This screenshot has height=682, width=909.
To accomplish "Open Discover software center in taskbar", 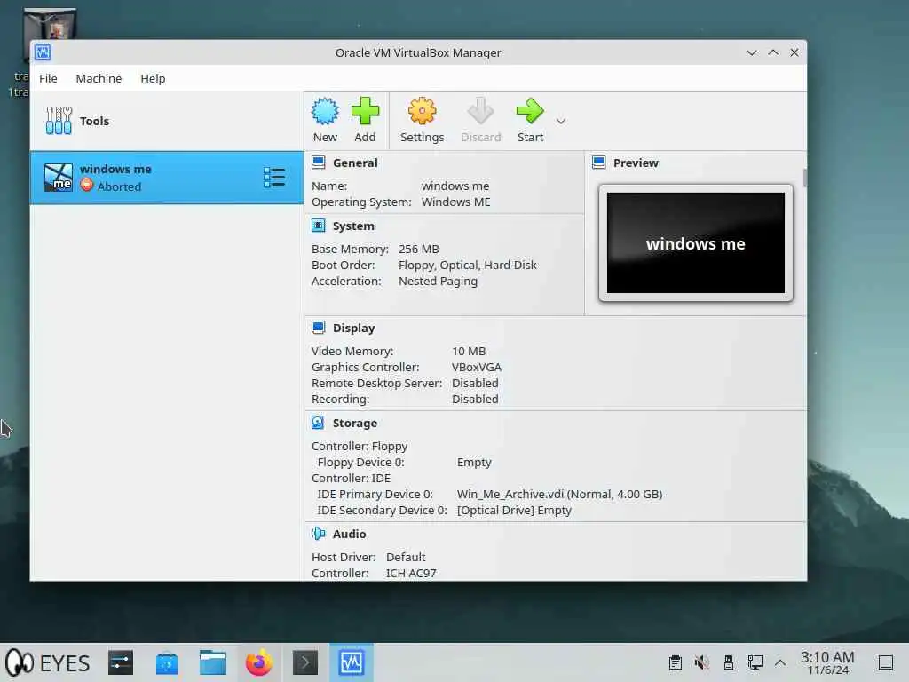I will coord(167,662).
